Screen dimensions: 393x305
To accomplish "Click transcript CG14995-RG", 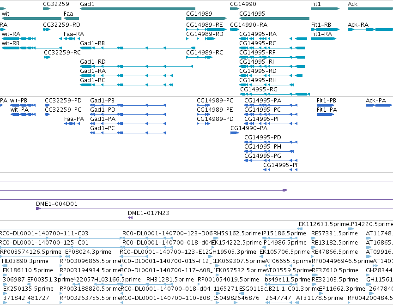I will click(x=259, y=90).
